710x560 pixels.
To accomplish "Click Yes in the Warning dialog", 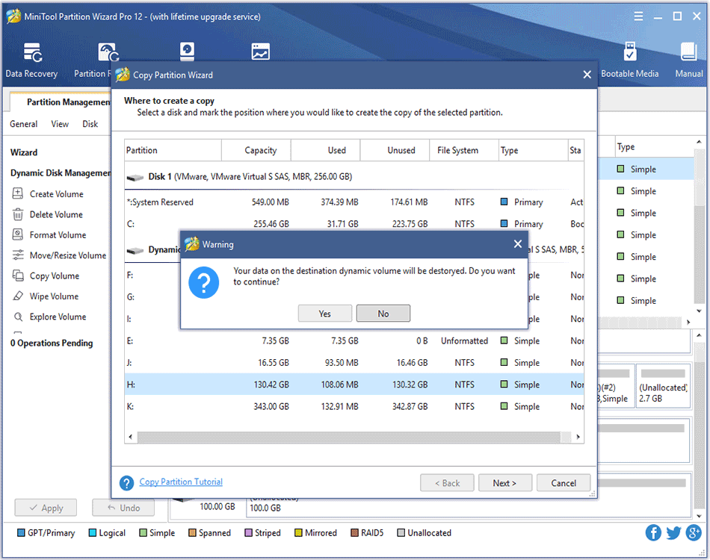I will click(324, 314).
